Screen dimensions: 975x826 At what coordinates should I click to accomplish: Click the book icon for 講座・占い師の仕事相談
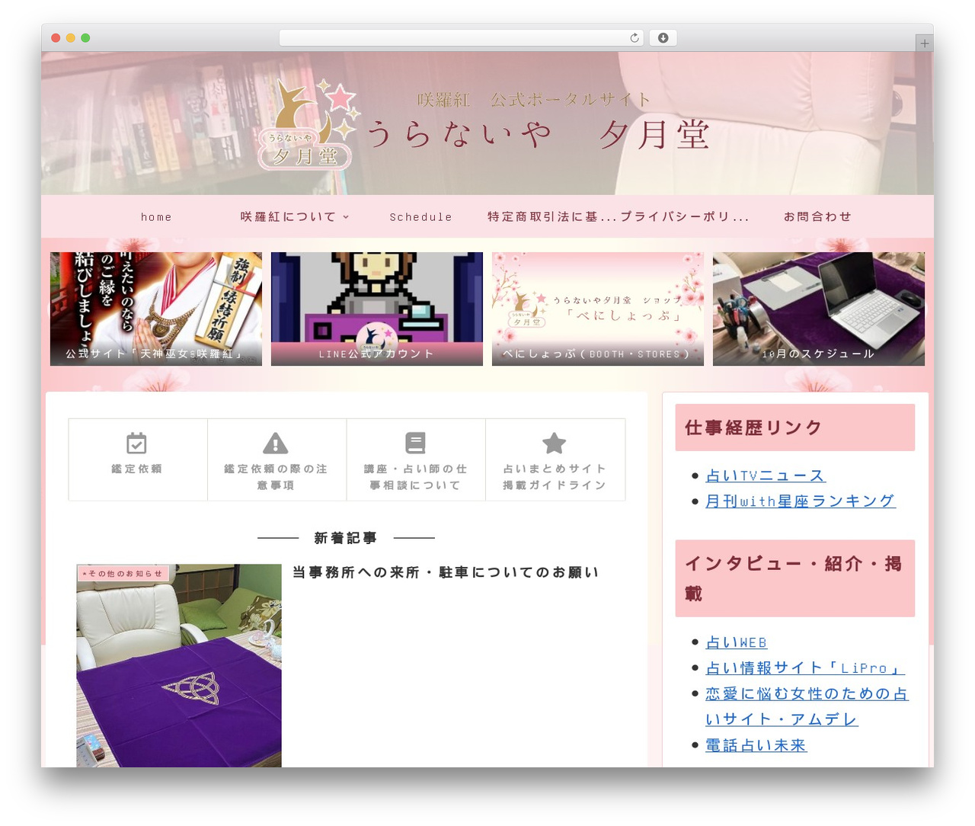(x=415, y=443)
